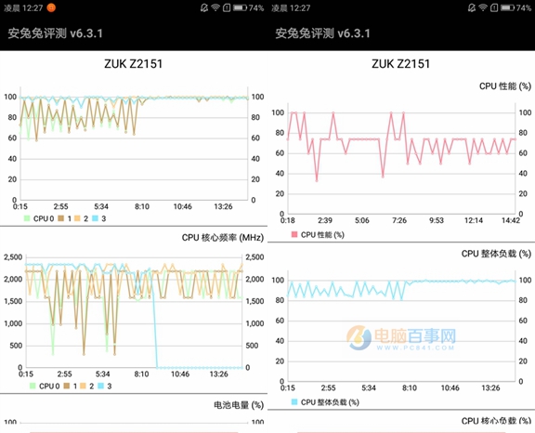Tap the 74% battery text in left screenshot
The width and height of the screenshot is (535, 433).
click(x=256, y=7)
